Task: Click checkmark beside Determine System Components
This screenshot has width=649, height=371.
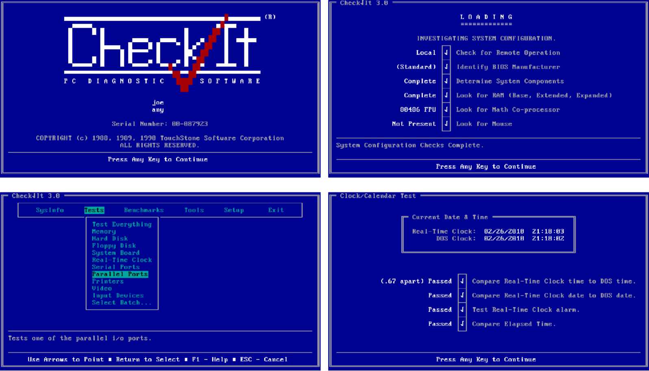Action: [x=446, y=81]
